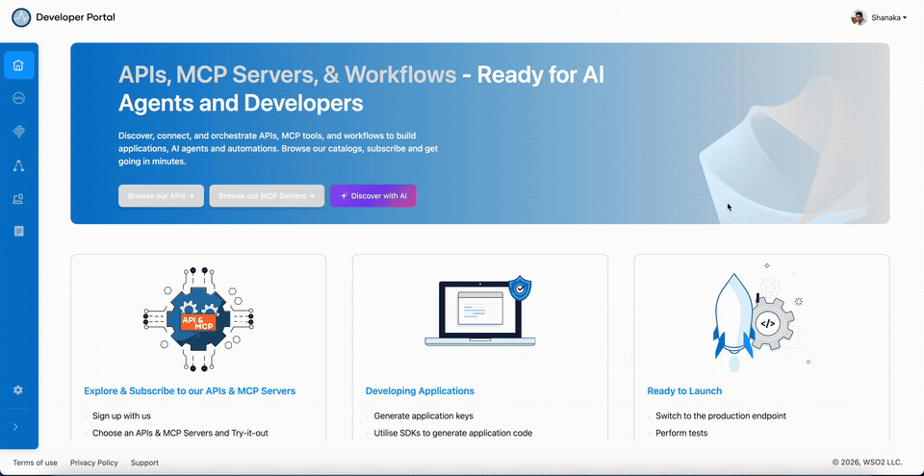The image size is (924, 476).
Task: Click the Developer Portal logo icon
Action: pos(21,17)
